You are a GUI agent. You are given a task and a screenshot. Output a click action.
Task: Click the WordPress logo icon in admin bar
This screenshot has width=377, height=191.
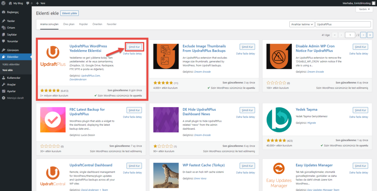pos(4,3)
